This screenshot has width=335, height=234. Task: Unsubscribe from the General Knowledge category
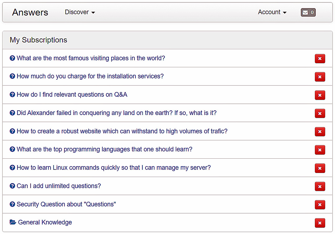(320, 223)
